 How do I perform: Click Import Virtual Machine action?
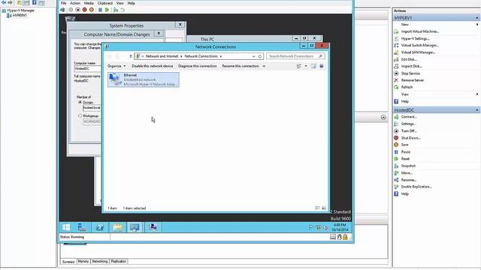(419, 31)
